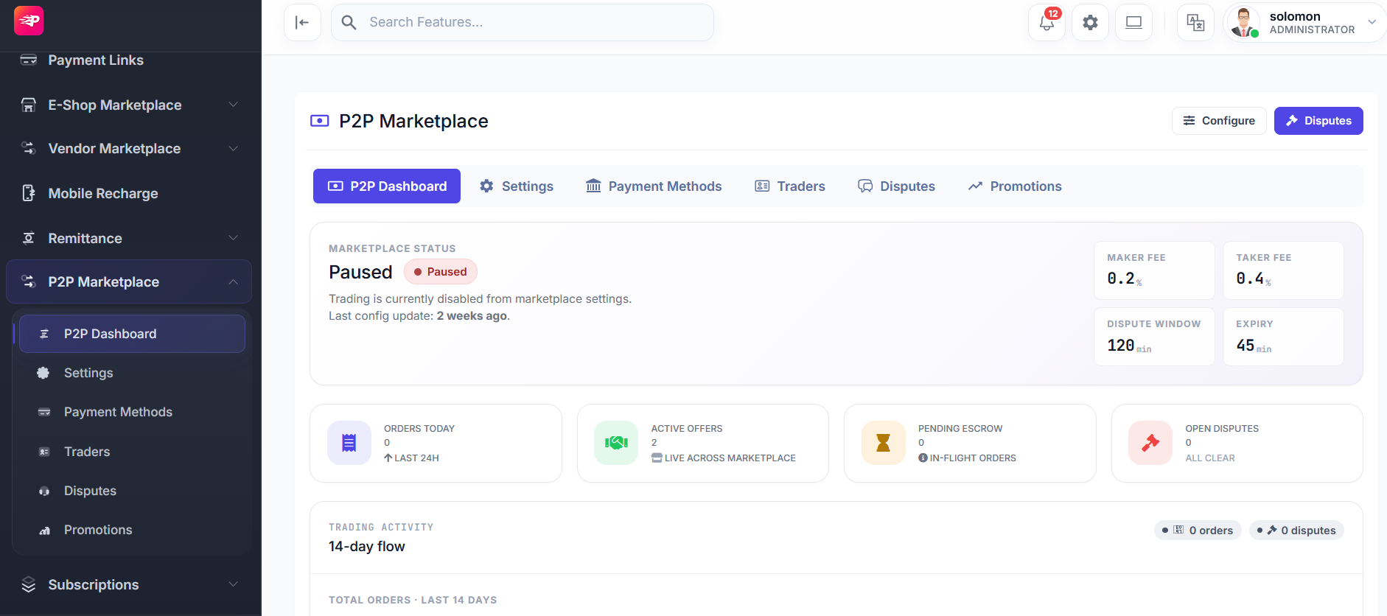Open the solomon user dropdown arrow
Screen dimensions: 1387x616
[x=1372, y=22]
